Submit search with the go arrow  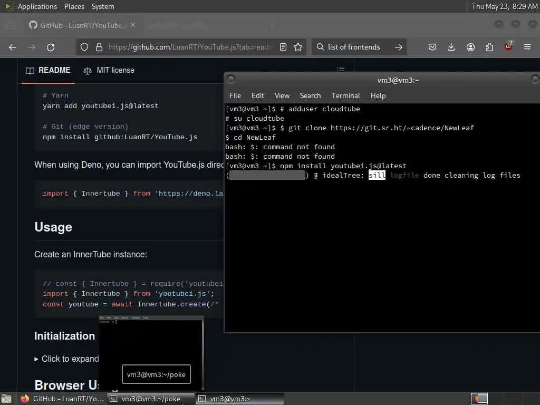tap(399, 47)
